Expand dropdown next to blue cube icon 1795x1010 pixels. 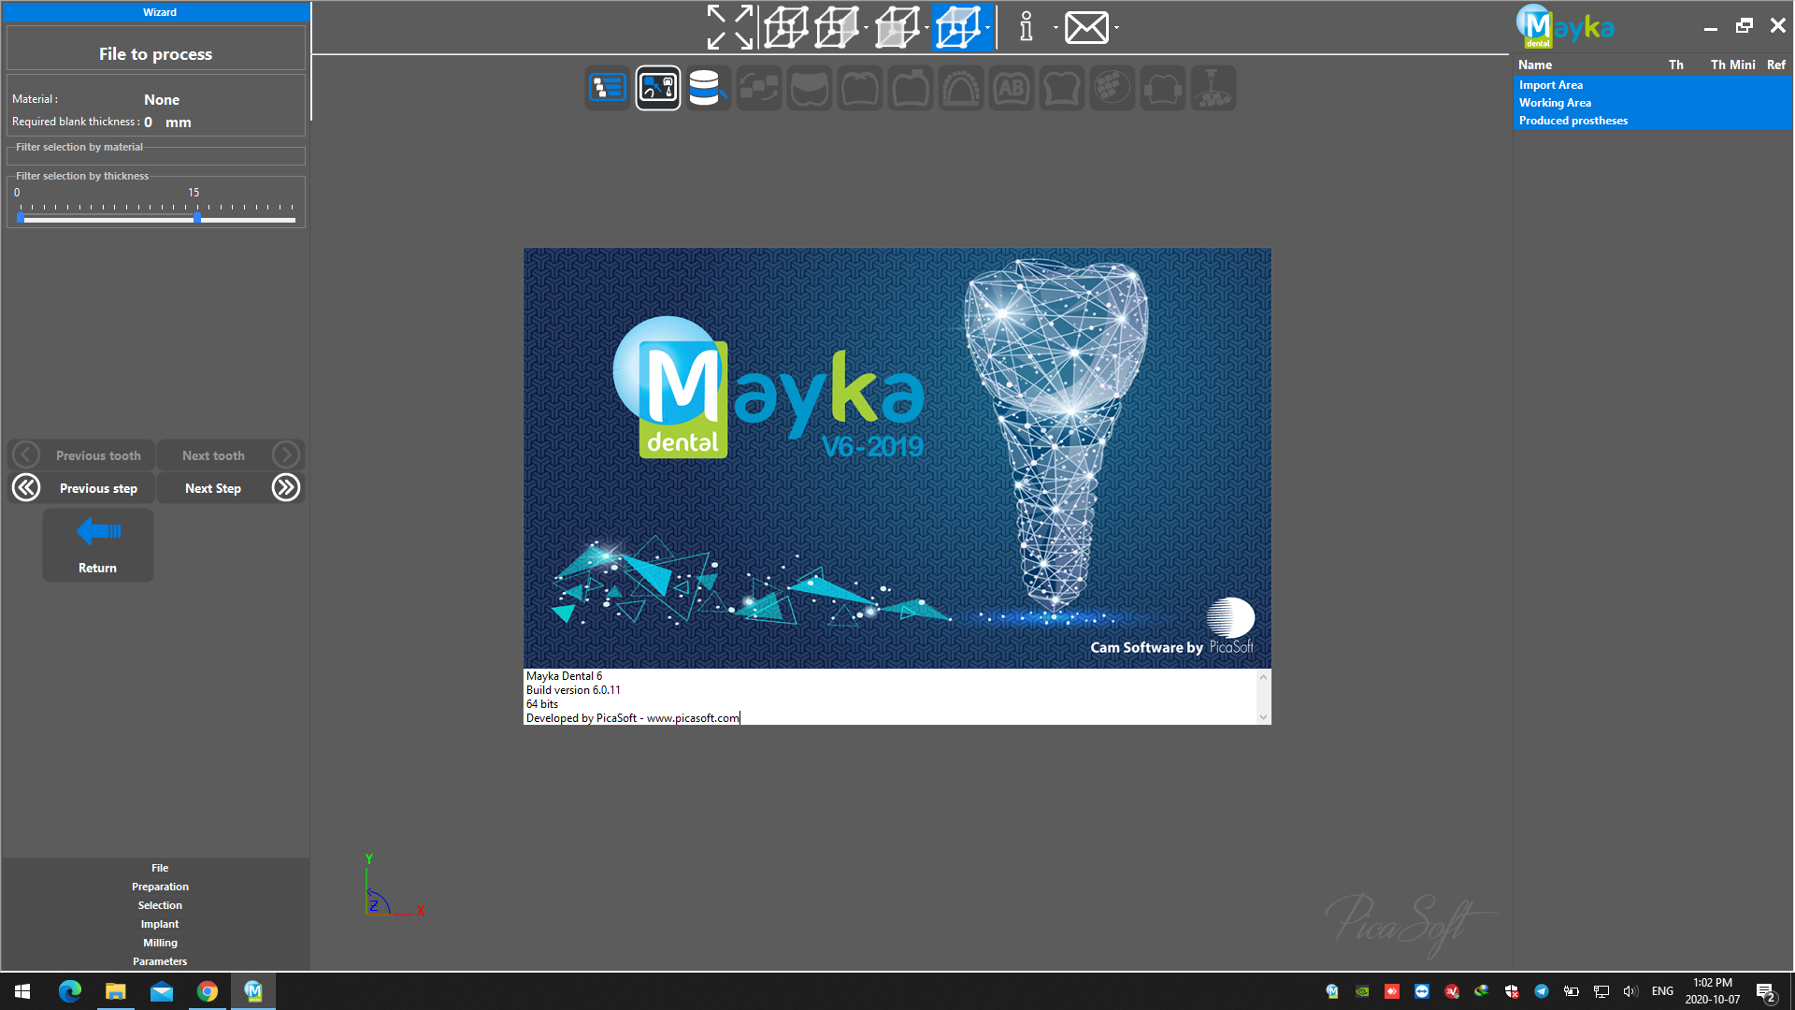point(988,27)
